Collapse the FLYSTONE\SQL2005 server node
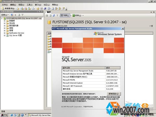This screenshot has width=156, height=117. 2,18
